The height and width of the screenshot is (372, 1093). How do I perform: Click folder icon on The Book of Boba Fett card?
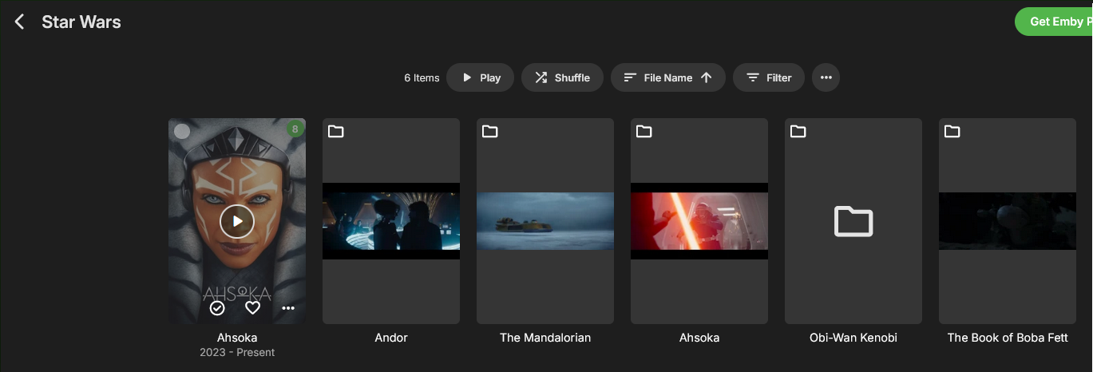952,131
